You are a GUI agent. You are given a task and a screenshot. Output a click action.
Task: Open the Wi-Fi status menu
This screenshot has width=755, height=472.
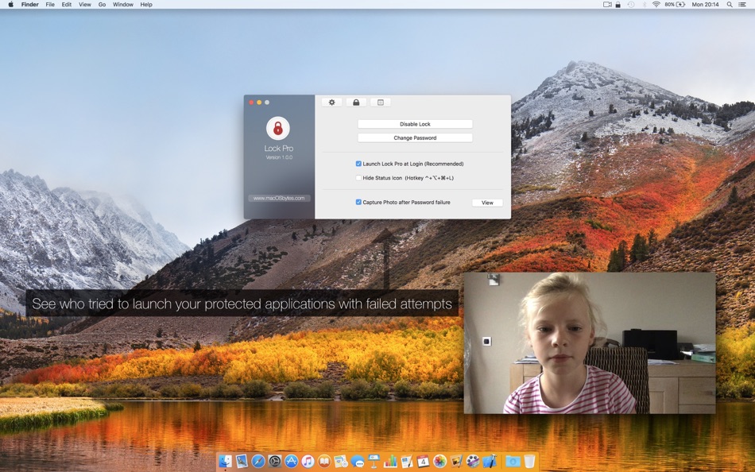(x=656, y=4)
